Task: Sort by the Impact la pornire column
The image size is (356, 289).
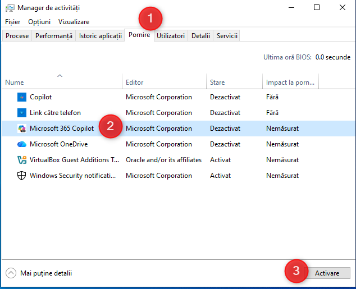Action: (x=290, y=82)
